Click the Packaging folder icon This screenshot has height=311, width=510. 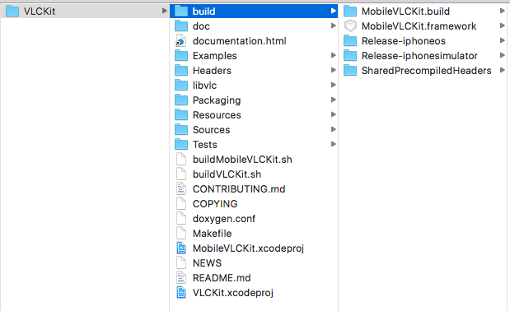pyautogui.click(x=181, y=100)
